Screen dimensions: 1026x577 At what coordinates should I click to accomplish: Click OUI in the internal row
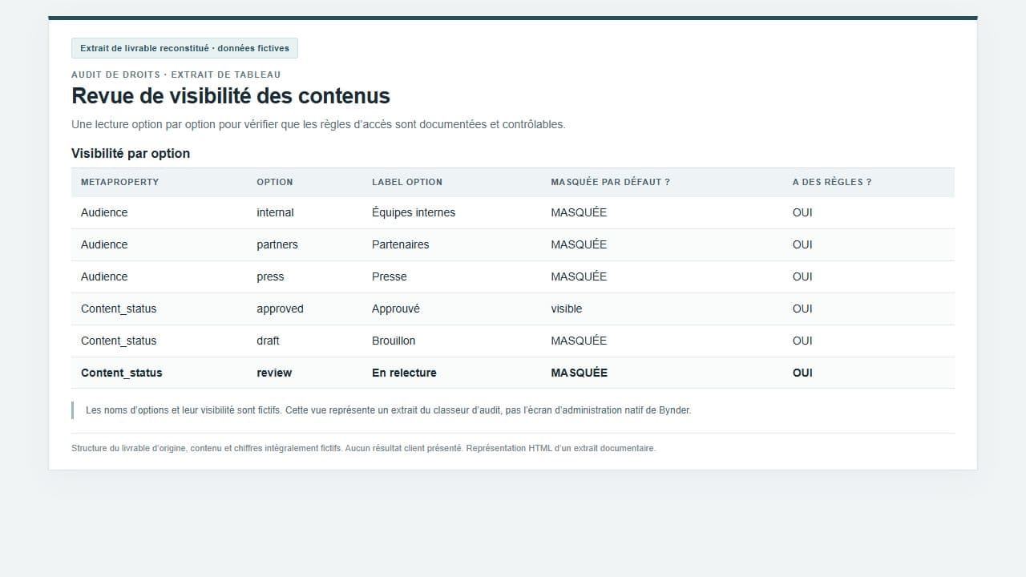point(802,212)
